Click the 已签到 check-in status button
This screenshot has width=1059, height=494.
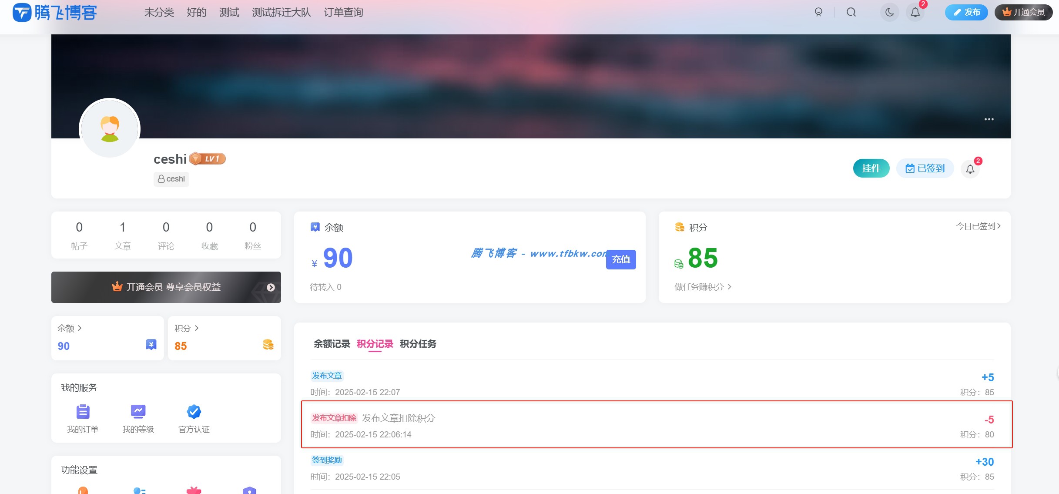point(925,168)
